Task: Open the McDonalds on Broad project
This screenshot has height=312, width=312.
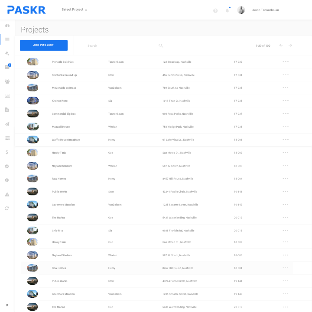Action: tap(64, 88)
